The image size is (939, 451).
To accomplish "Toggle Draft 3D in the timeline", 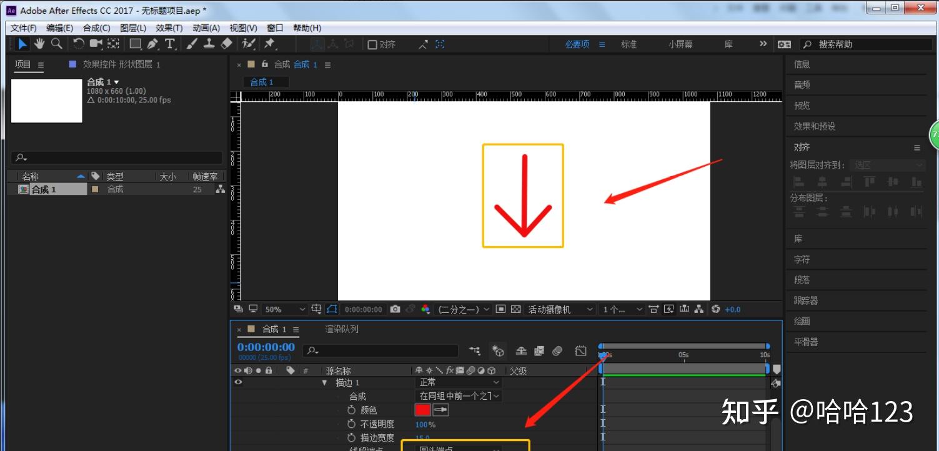I will (498, 351).
